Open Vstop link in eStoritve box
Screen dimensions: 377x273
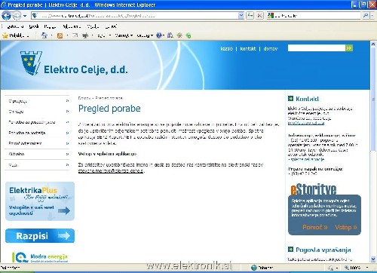coord(346,227)
